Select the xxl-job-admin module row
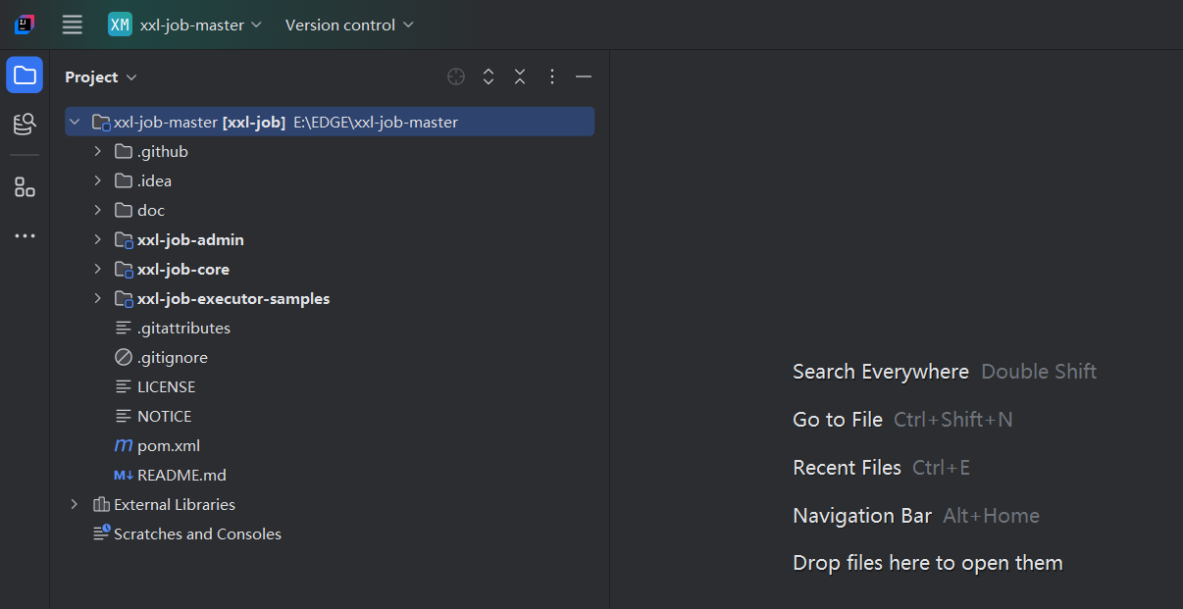 pos(330,240)
